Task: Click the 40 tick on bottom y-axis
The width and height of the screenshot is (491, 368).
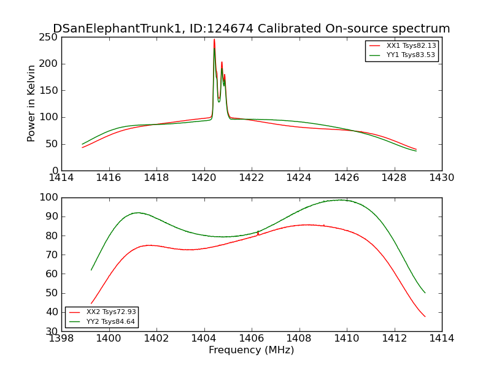Action: pos(52,312)
